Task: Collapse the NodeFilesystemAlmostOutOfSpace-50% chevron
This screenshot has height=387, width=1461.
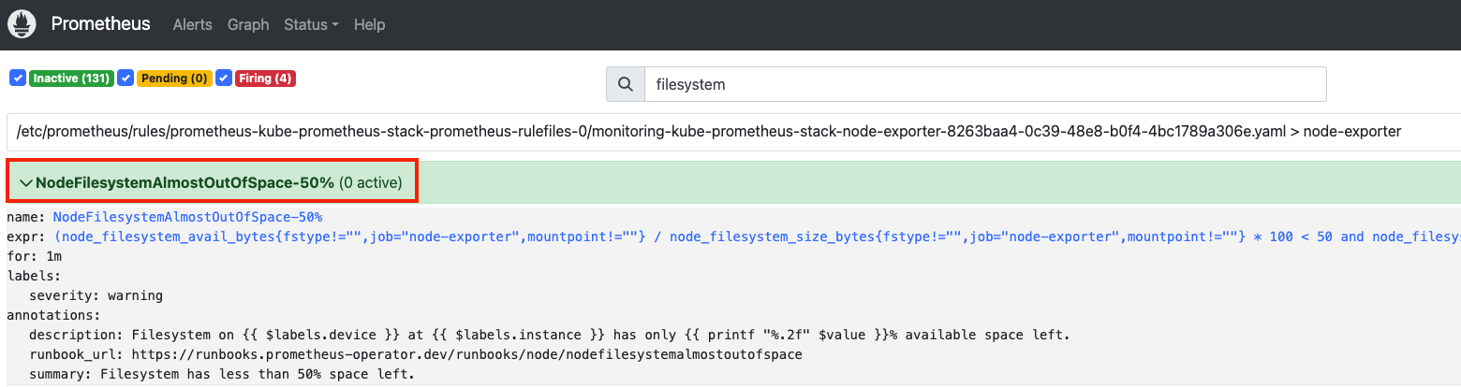Action: (x=25, y=182)
